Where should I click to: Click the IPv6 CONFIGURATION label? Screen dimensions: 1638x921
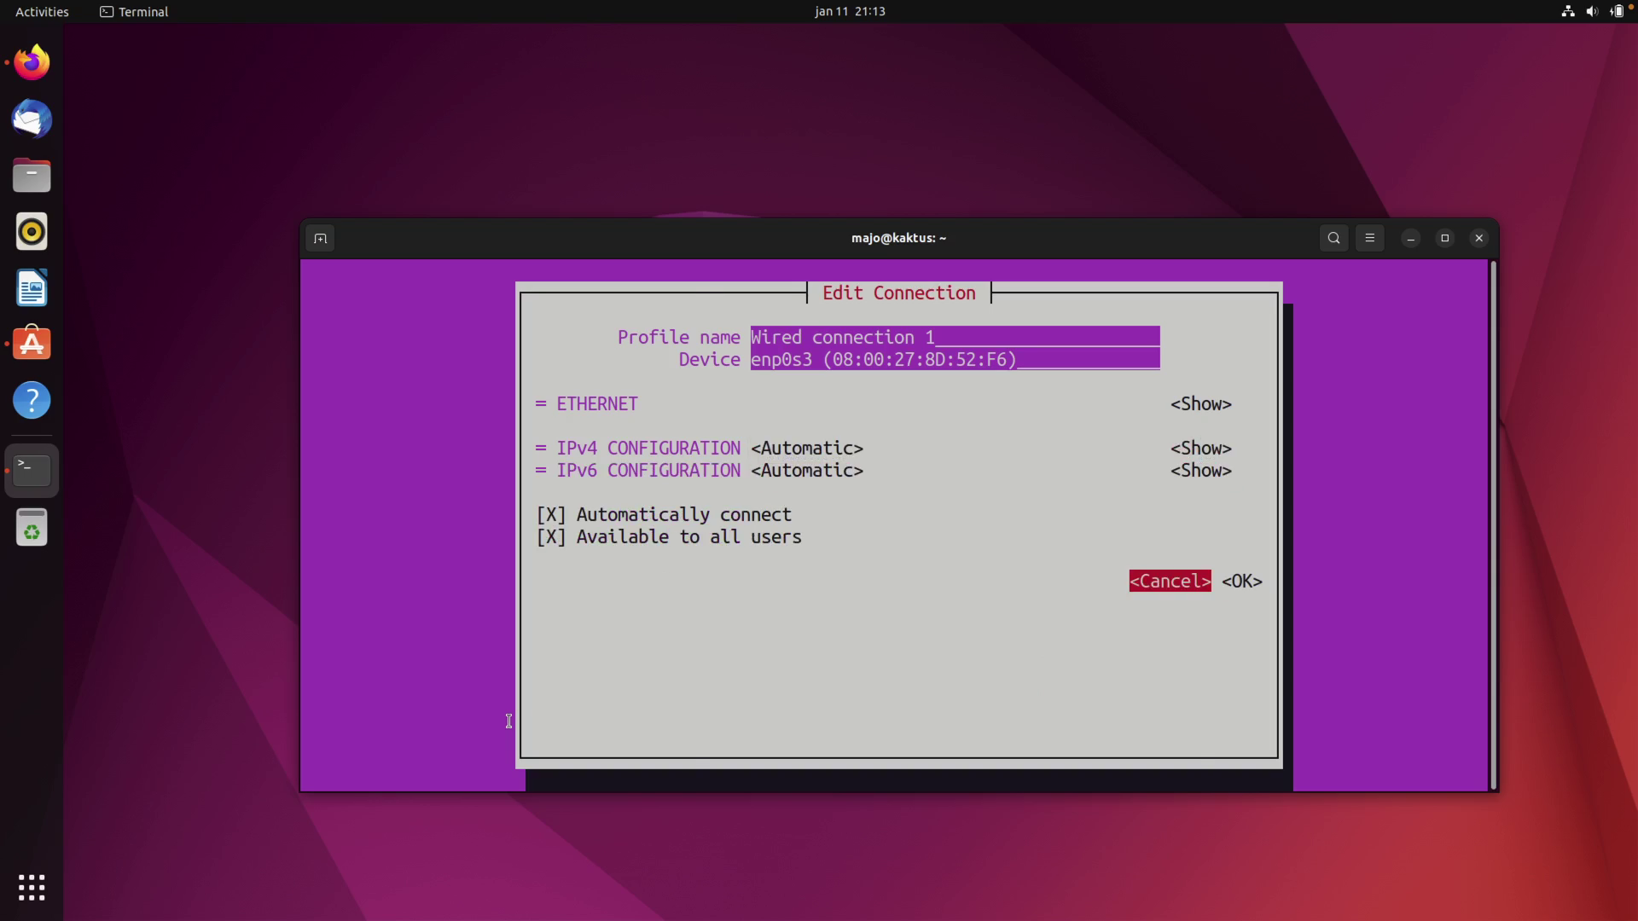pos(648,471)
